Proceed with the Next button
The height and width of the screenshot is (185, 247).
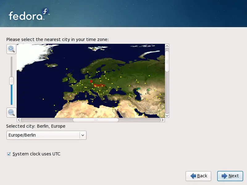(230, 176)
